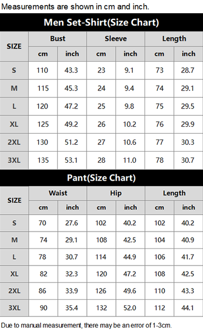Screen dimensions: 203x333
Task: Click the Pant(Size Chart) title bar
Action: click(101, 178)
